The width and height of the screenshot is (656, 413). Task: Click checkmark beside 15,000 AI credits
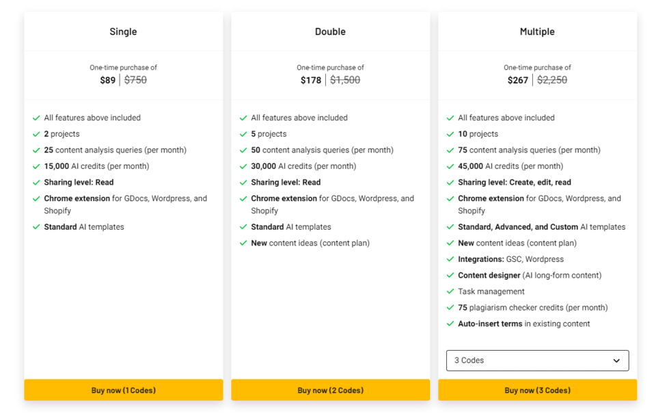36,167
